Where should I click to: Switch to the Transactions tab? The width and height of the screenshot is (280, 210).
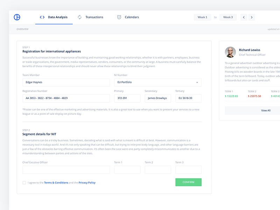coord(94,17)
